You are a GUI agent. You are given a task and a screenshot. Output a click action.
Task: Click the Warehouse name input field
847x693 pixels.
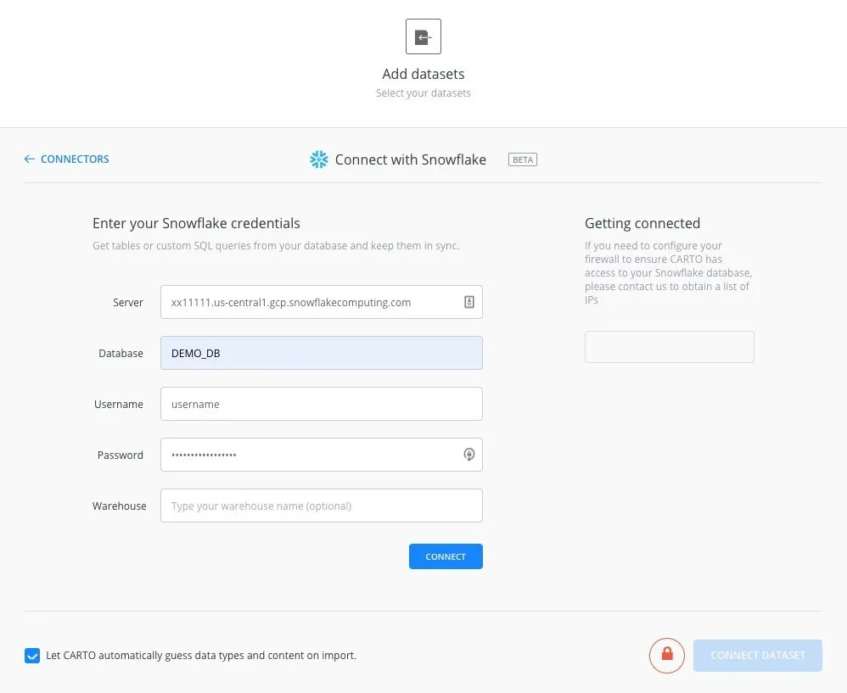(x=321, y=506)
